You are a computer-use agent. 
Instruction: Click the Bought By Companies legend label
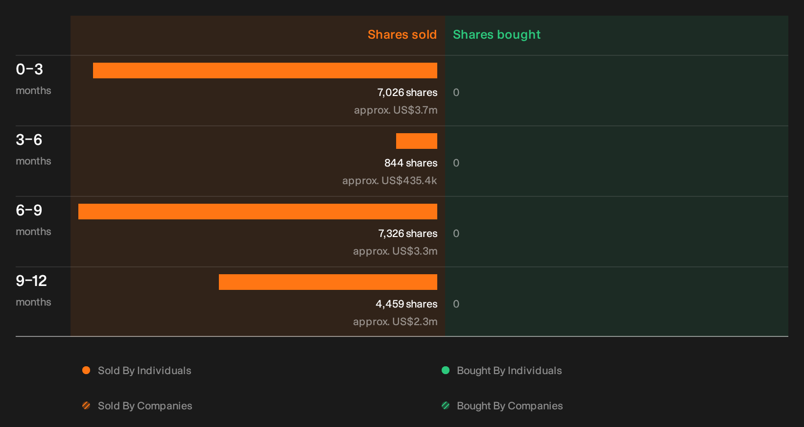[x=510, y=406]
